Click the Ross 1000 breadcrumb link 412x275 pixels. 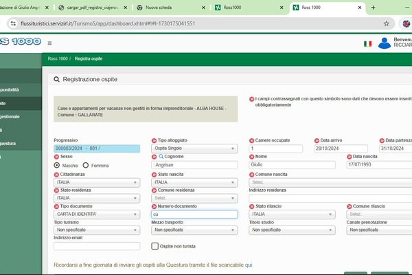click(x=58, y=59)
